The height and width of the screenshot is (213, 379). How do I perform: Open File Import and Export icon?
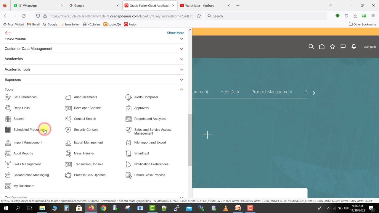click(129, 142)
